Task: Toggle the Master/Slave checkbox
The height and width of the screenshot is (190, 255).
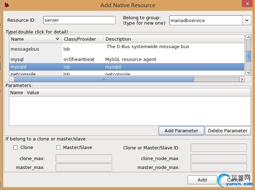Action: tap(59, 147)
